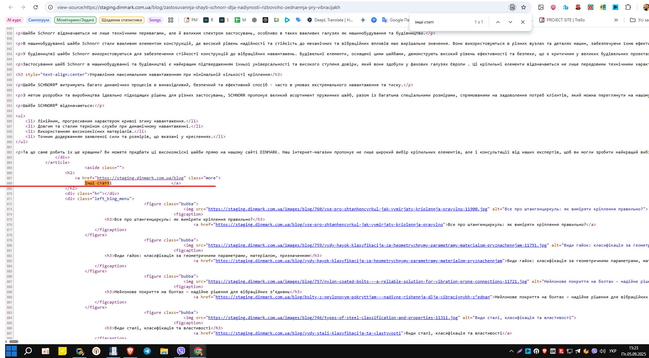
Task: Switch to Chrome in the taskbar
Action: click(x=198, y=351)
